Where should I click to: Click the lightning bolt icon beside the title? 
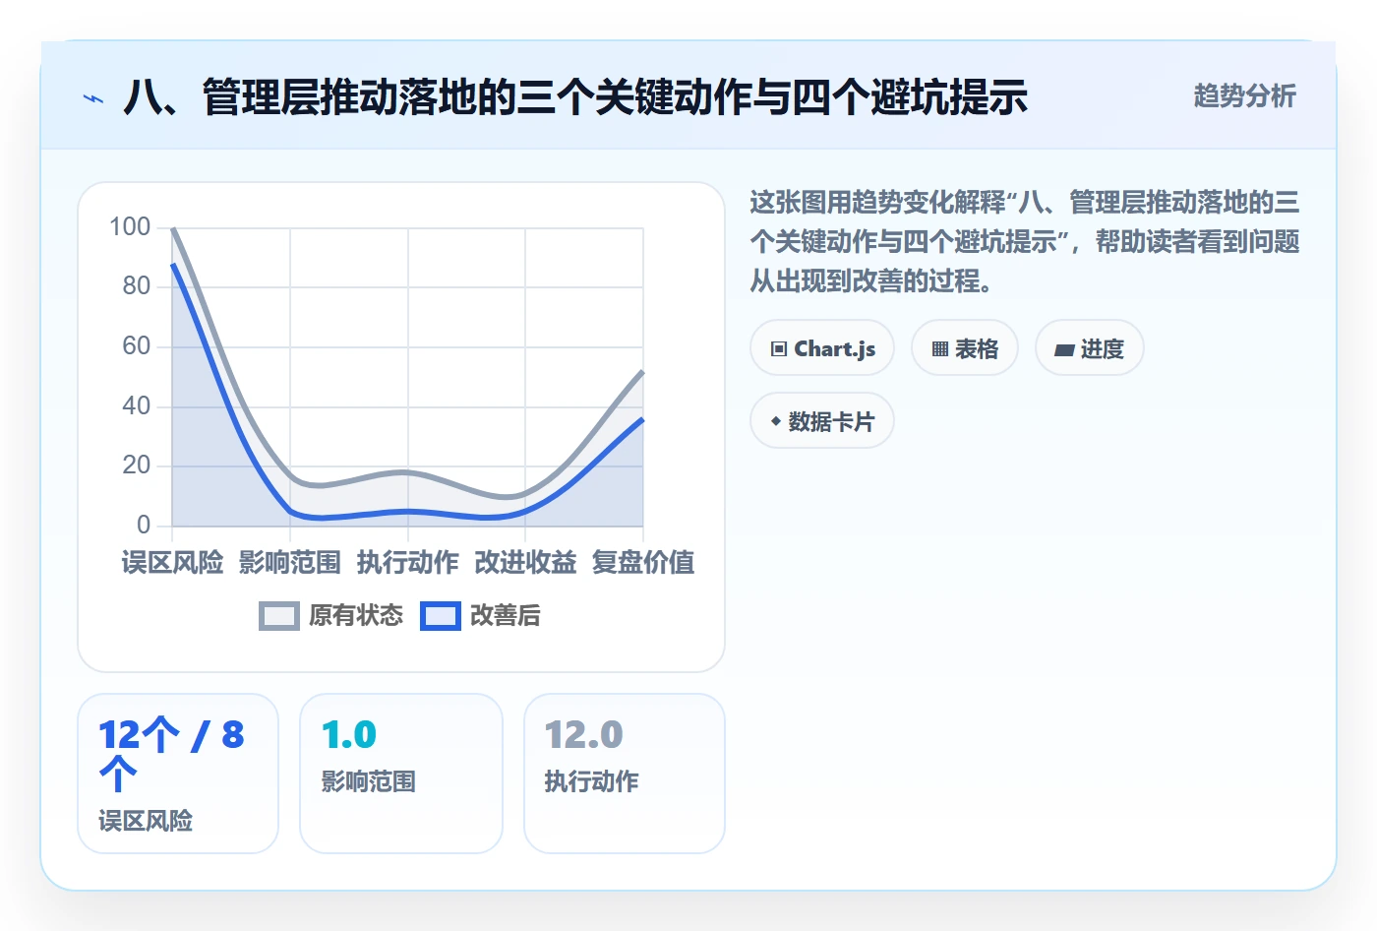click(93, 98)
